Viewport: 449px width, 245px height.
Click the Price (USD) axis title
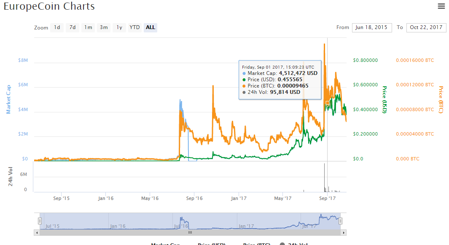point(384,99)
